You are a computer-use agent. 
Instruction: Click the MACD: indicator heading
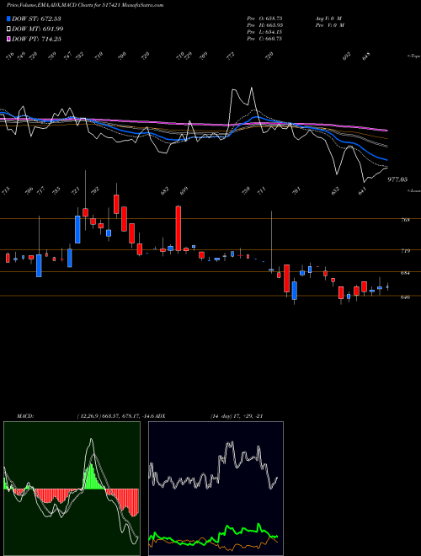click(x=25, y=416)
